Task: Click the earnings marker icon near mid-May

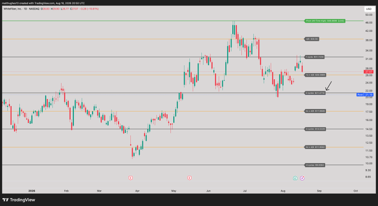Action: point(189,178)
